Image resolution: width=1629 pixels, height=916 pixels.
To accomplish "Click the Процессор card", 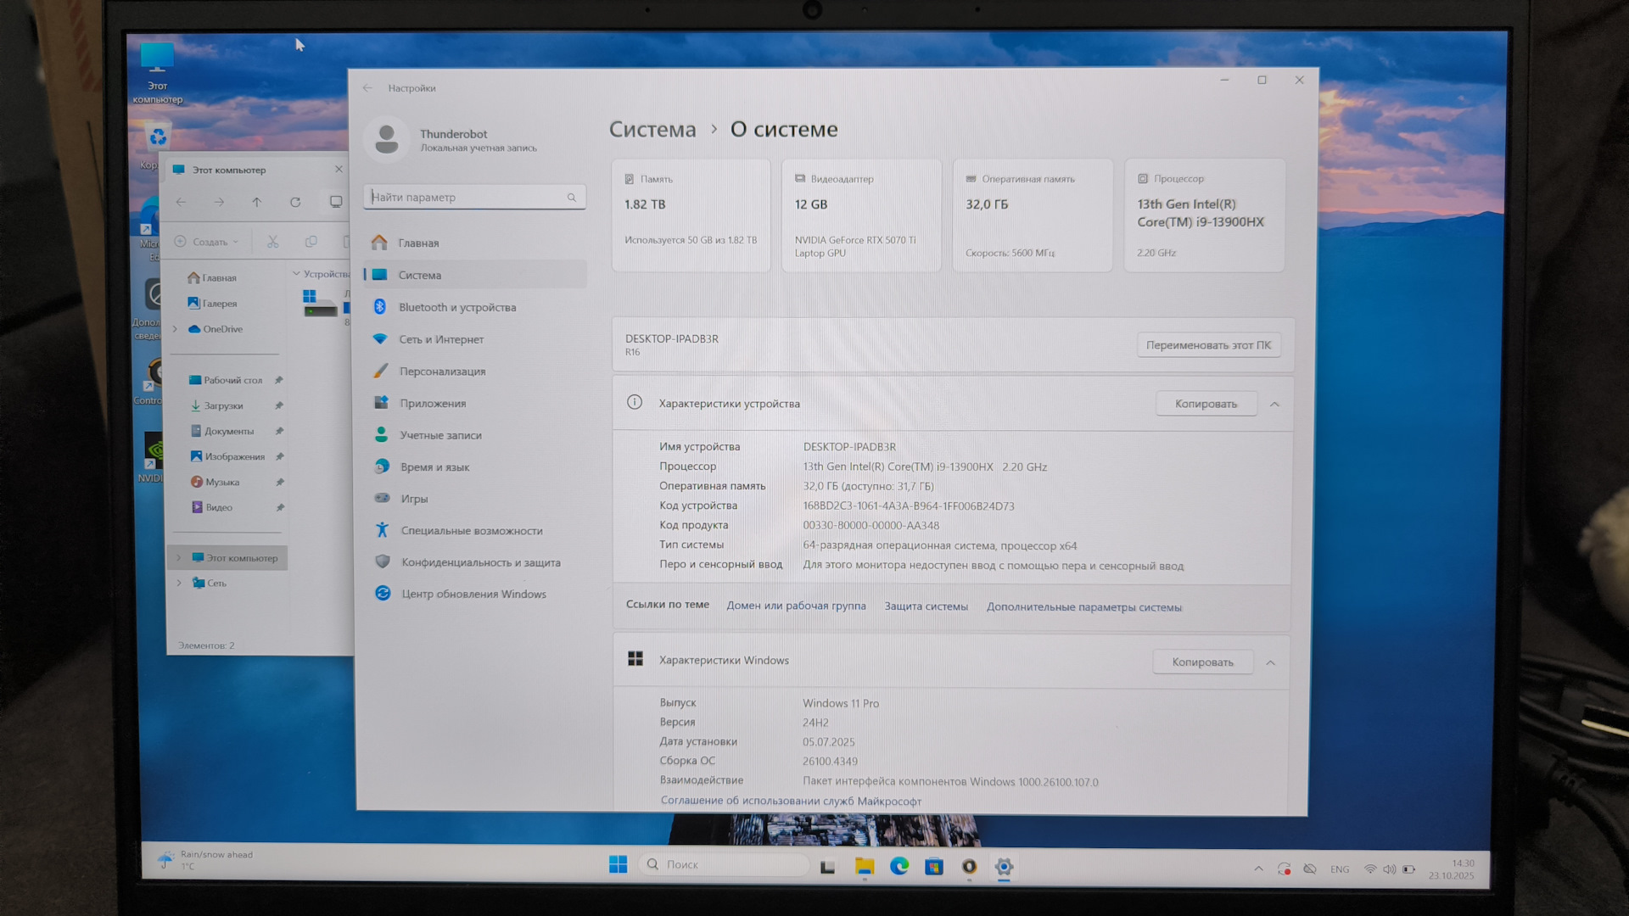I will [x=1204, y=215].
